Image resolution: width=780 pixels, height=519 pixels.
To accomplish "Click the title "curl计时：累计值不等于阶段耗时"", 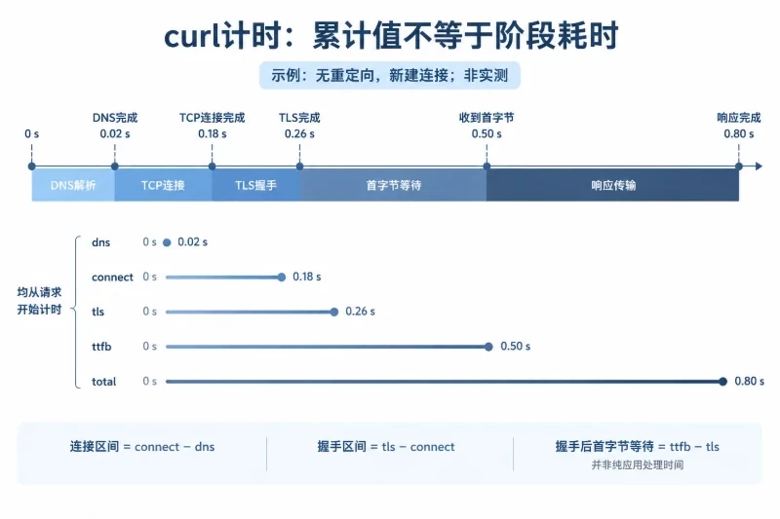I will (x=391, y=35).
